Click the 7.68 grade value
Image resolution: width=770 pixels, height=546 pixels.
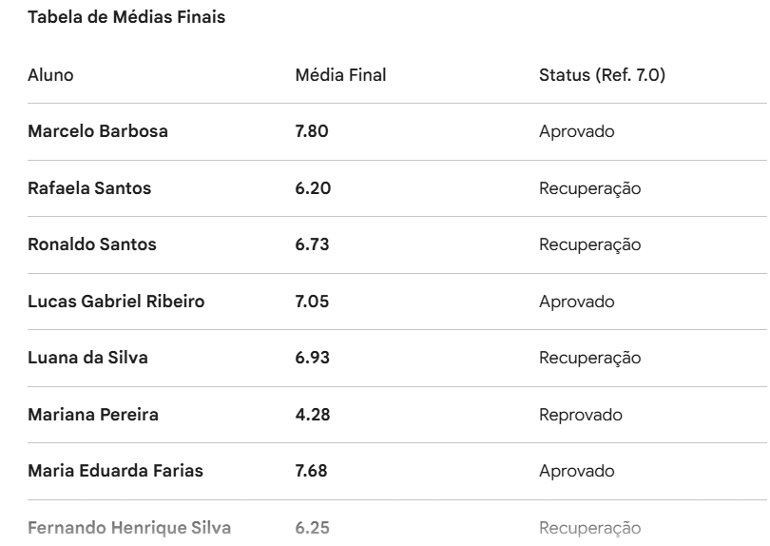pos(313,471)
